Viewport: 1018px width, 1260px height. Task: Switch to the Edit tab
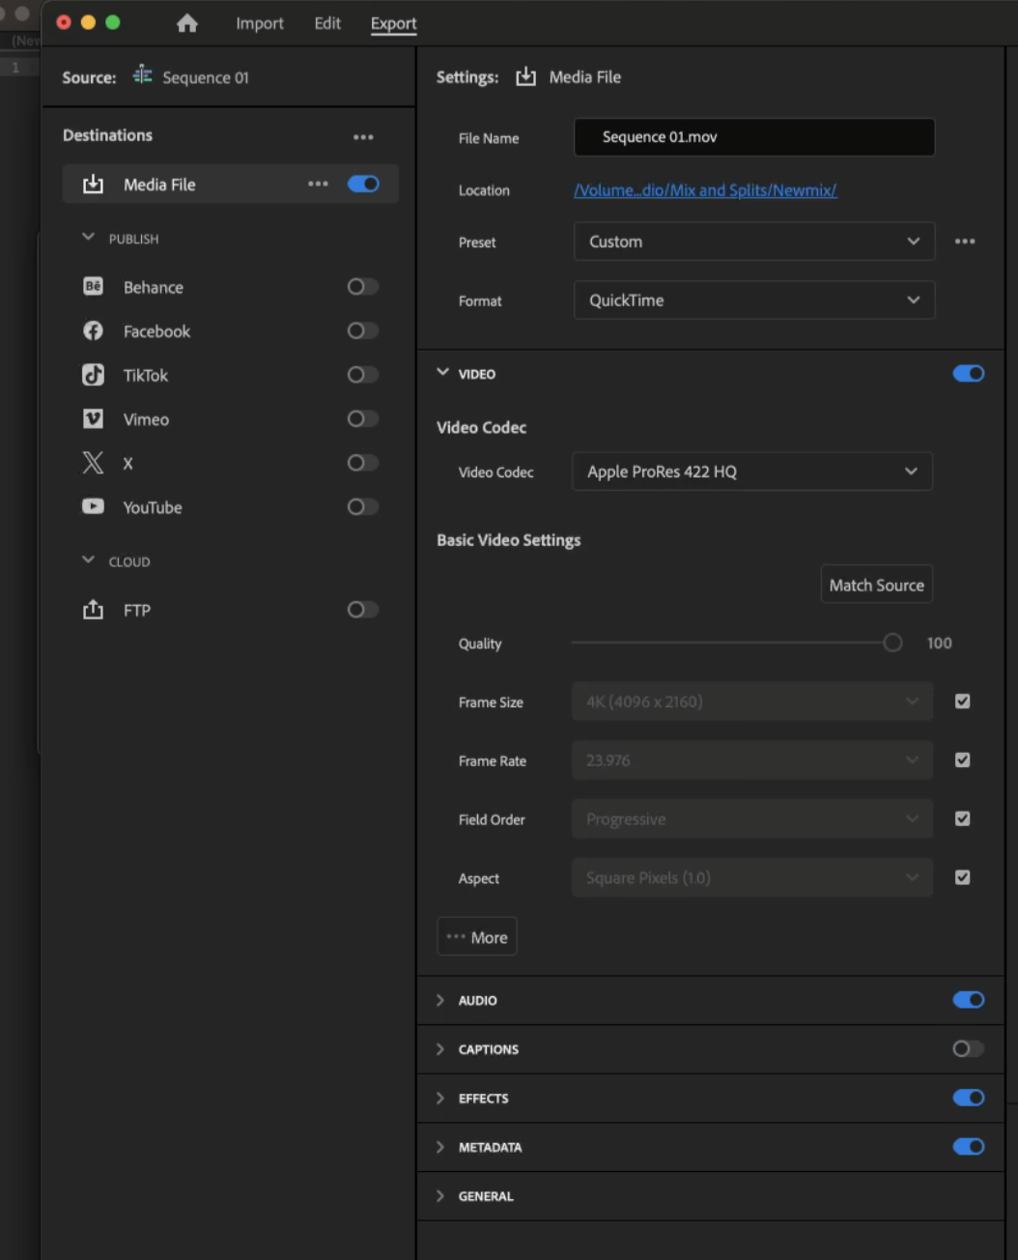327,23
